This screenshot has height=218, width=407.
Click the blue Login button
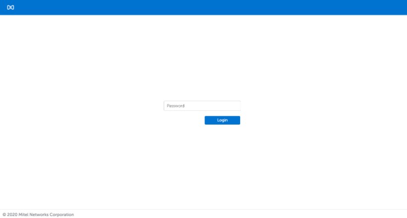click(x=222, y=120)
